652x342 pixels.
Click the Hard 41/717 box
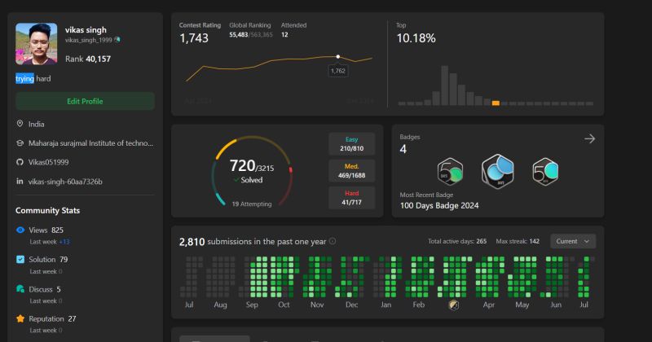pyautogui.click(x=351, y=198)
